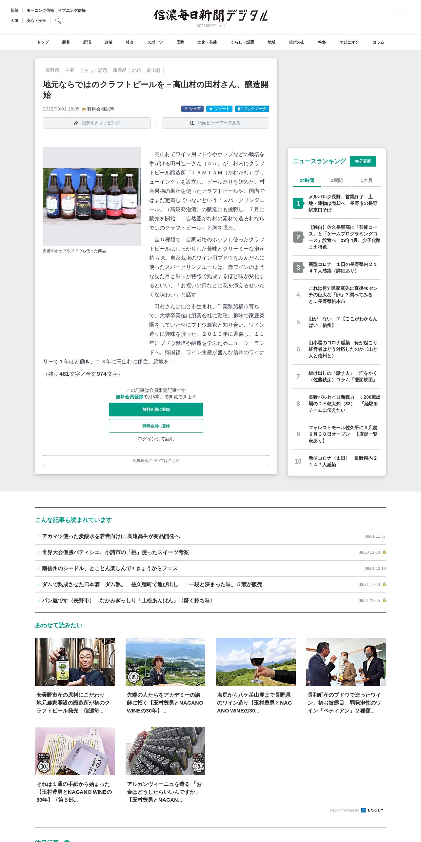Click the モーニング信毎 header link
The height and width of the screenshot is (842, 421).
[x=40, y=10]
